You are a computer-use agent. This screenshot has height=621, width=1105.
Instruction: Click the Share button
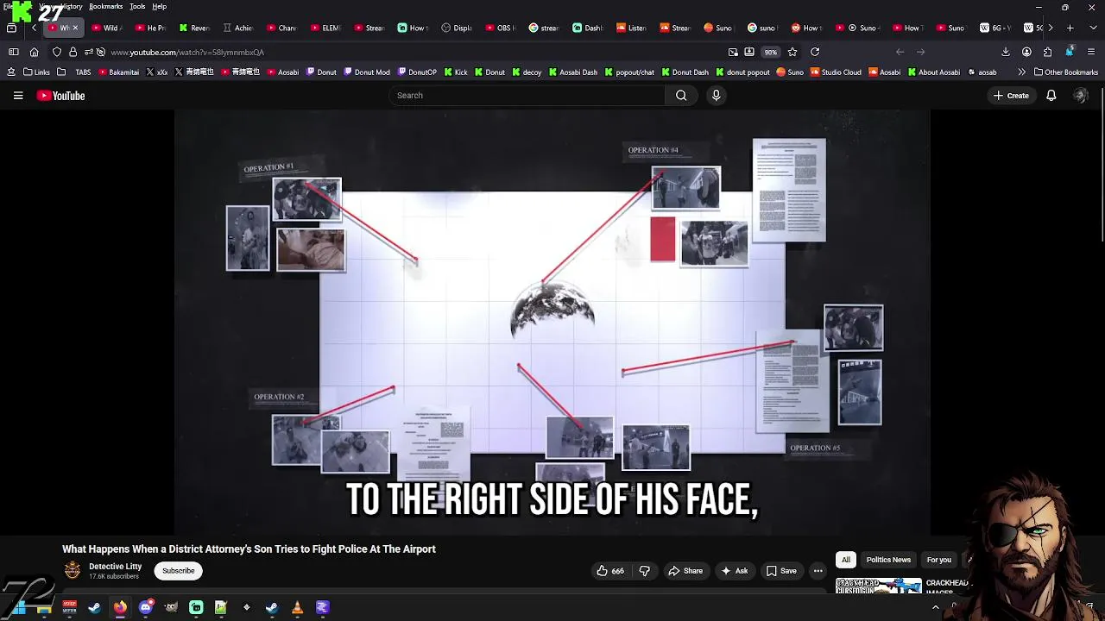pyautogui.click(x=685, y=571)
